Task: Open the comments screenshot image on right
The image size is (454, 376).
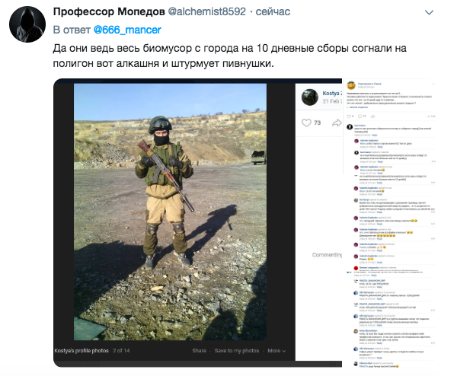Action: (388, 223)
